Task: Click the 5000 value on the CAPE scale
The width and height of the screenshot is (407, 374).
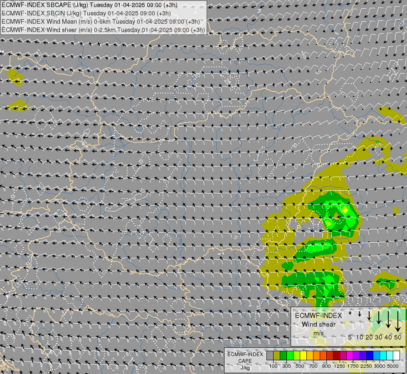Action: [x=393, y=366]
